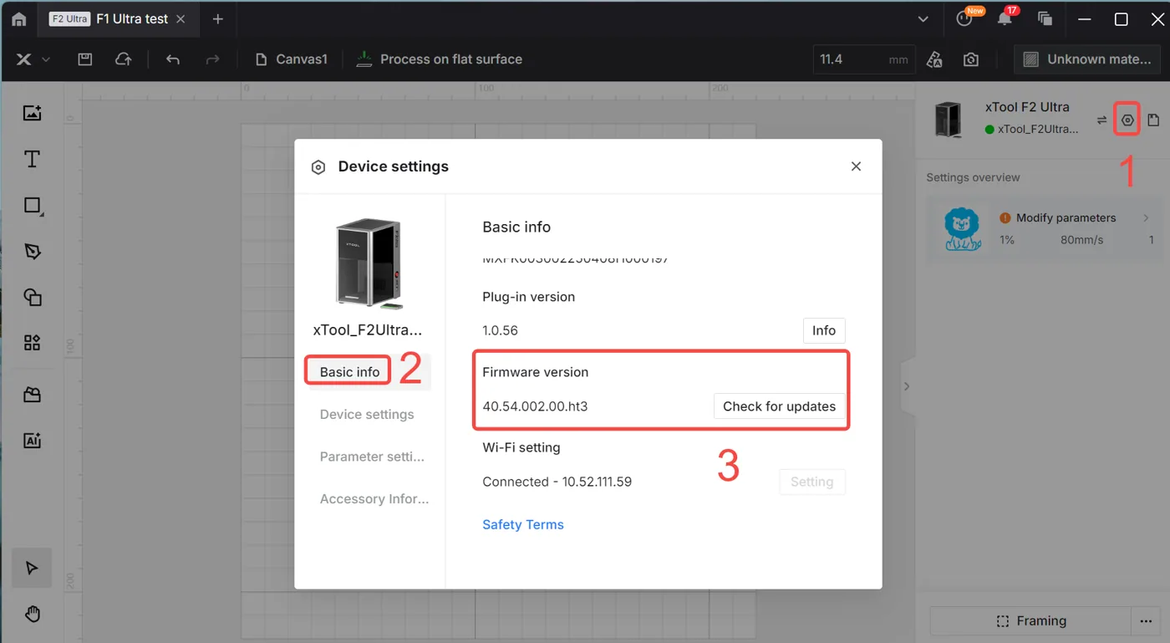This screenshot has width=1170, height=643.
Task: Close the F1 Ultra test tab
Action: tap(181, 18)
